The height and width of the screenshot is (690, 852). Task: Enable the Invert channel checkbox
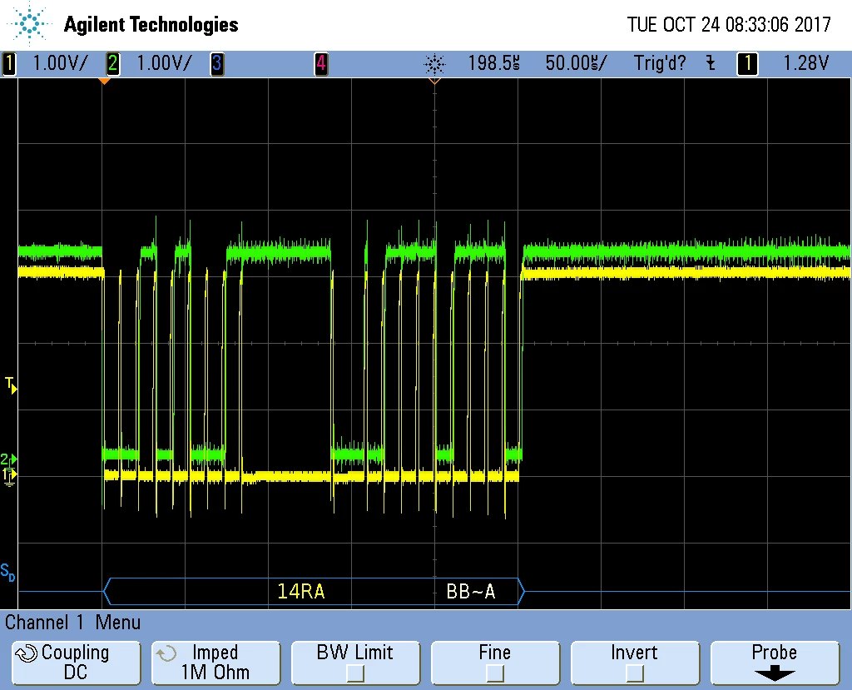[634, 673]
